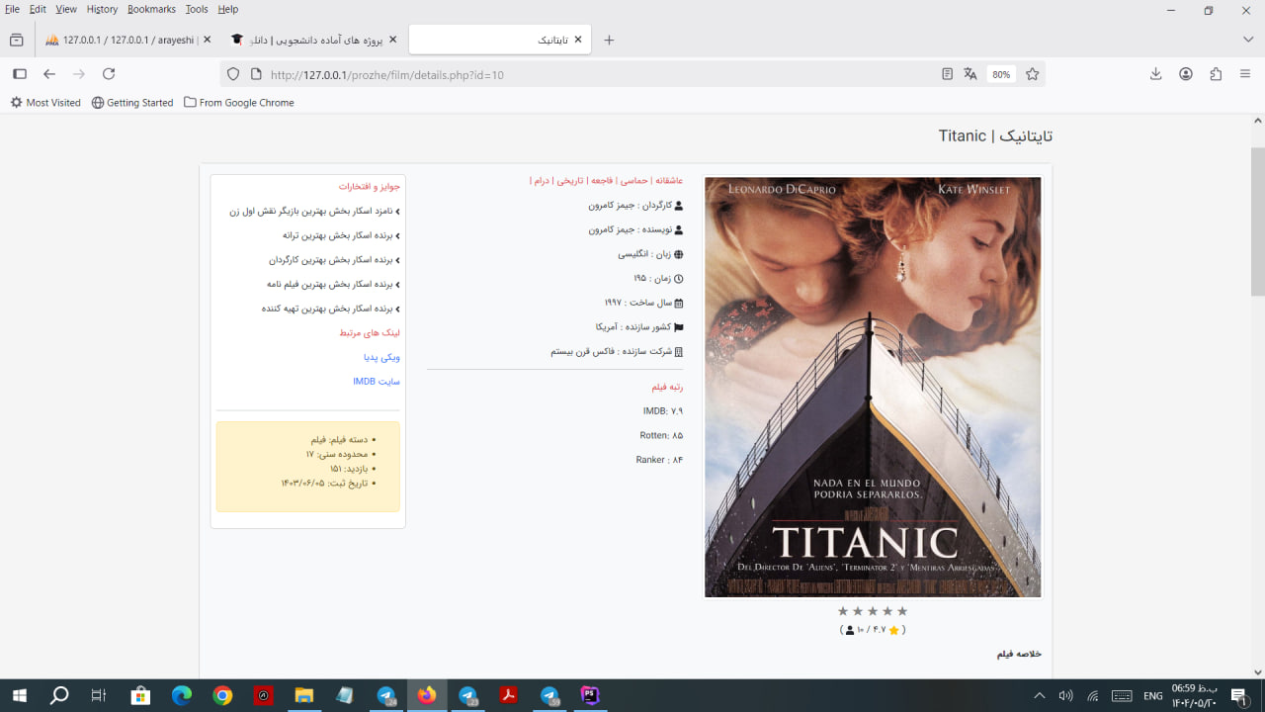Open the Tools menu
The width and height of the screenshot is (1265, 712).
coord(197,9)
